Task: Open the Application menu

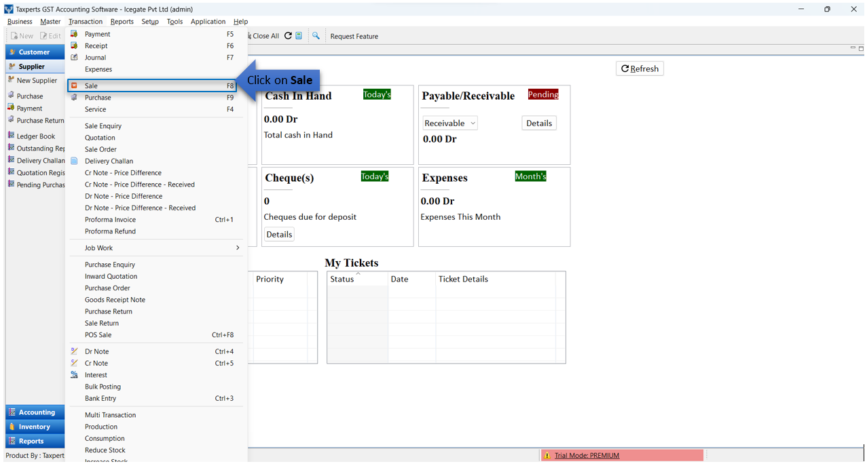Action: (208, 21)
